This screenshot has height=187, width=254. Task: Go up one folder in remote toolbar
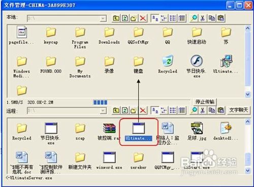point(116,110)
